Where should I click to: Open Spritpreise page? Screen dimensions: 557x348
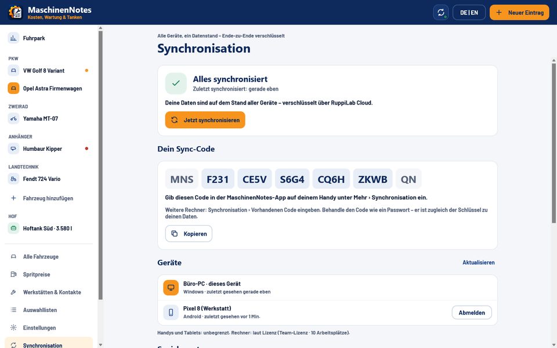tap(49, 274)
